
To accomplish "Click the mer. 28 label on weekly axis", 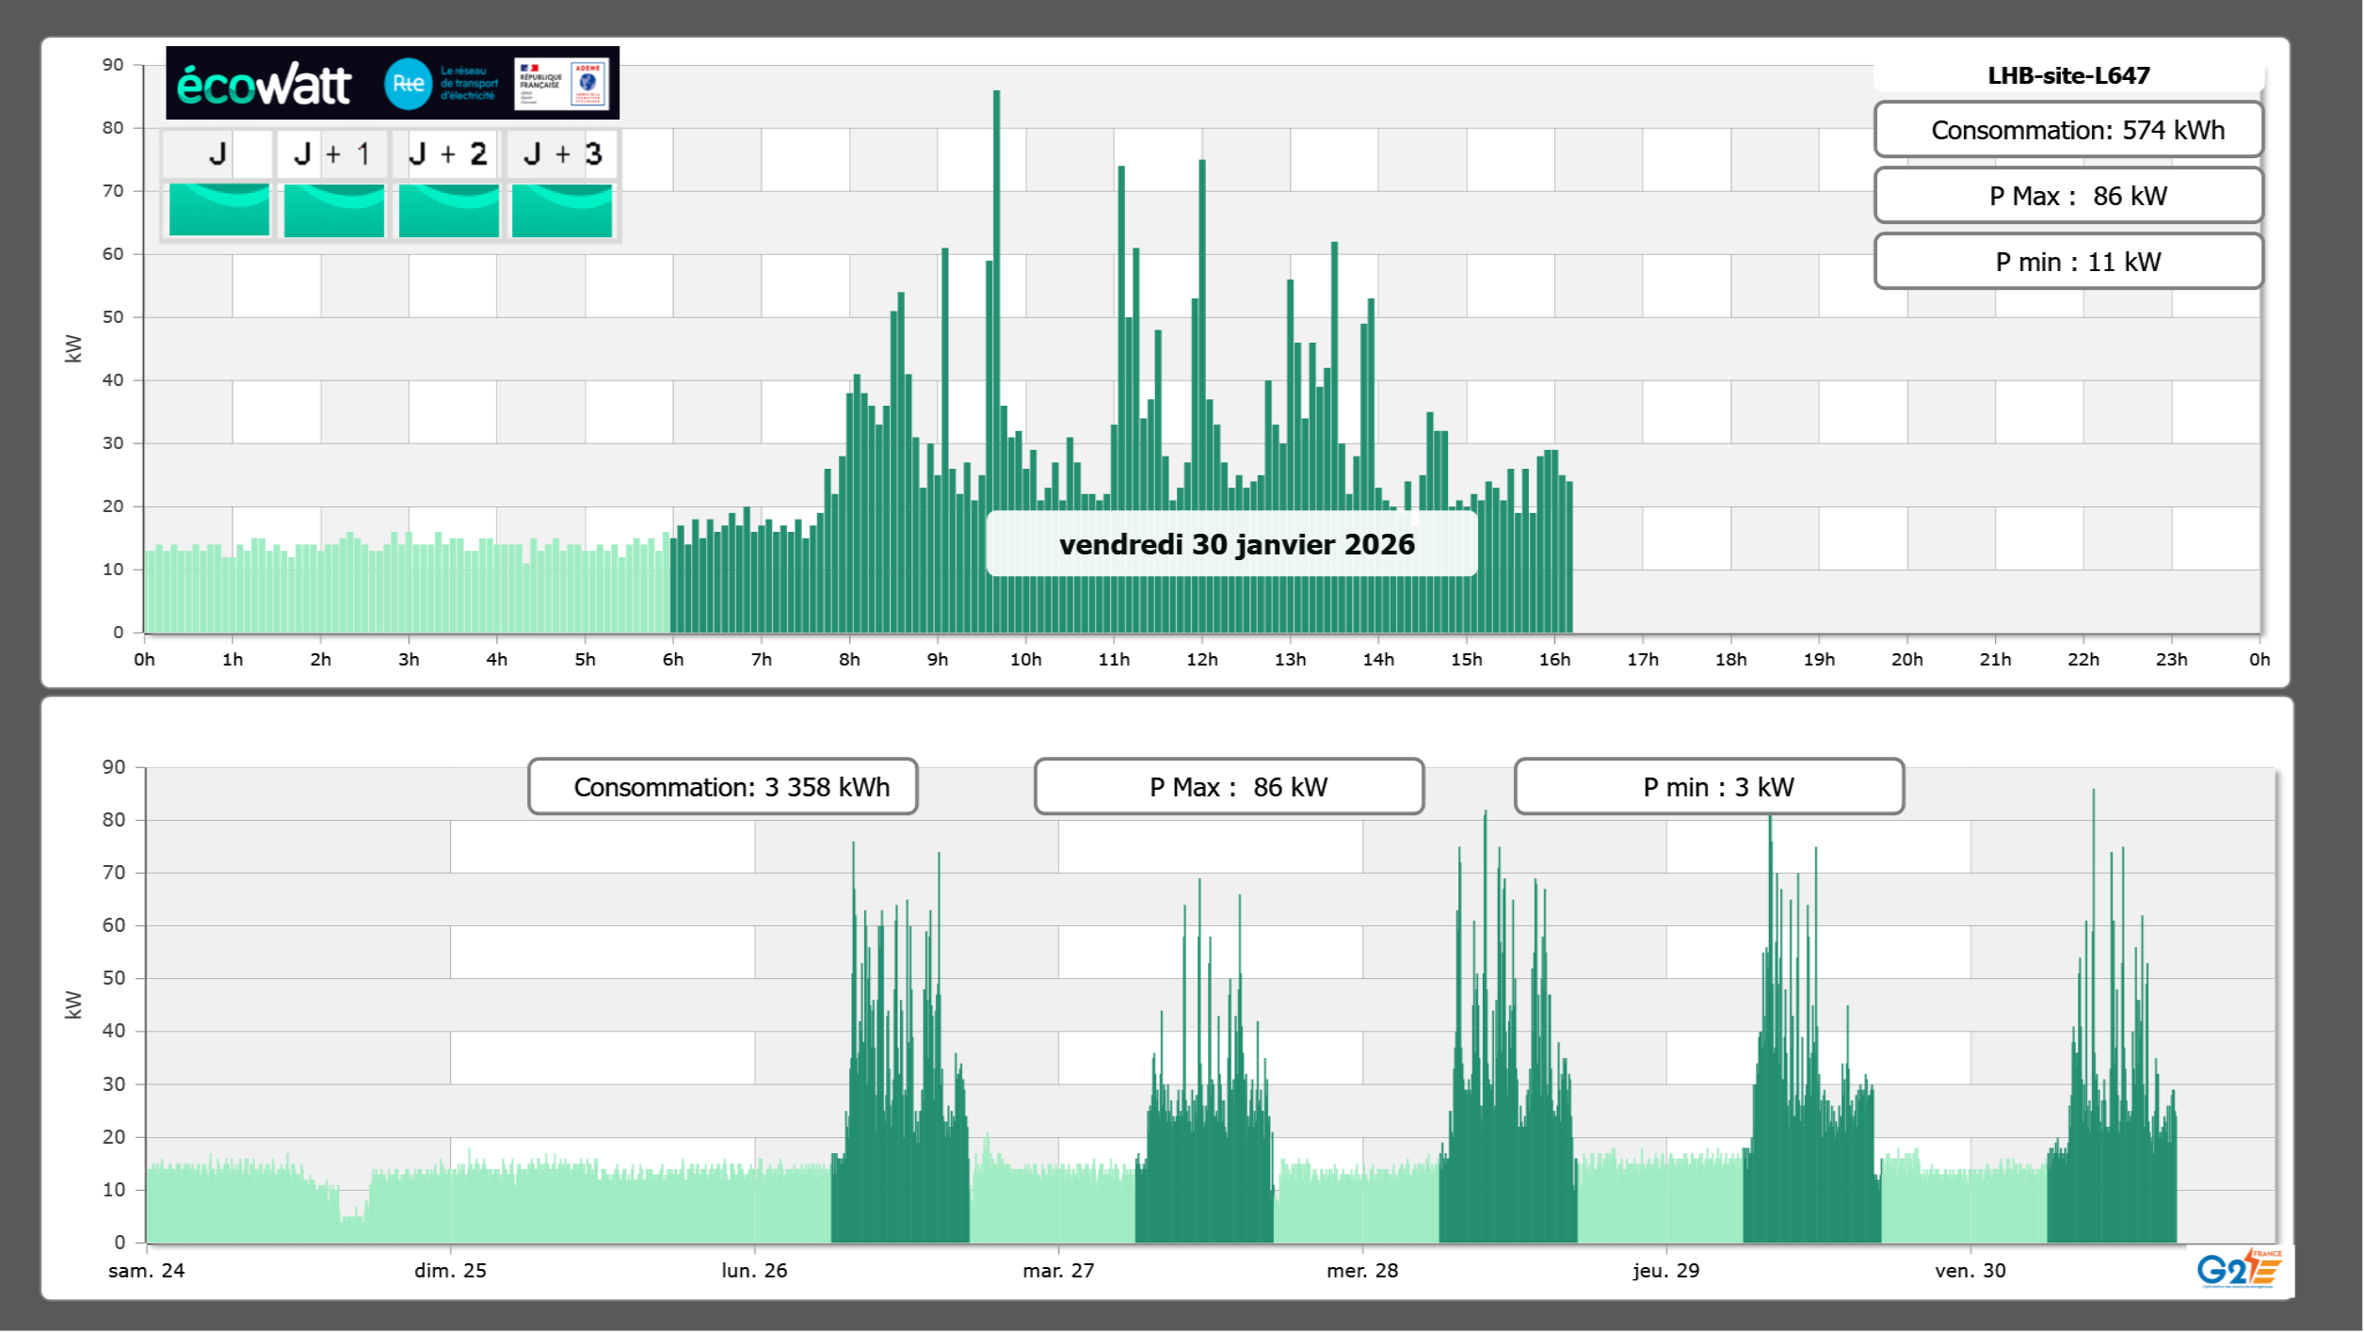I will 1361,1271.
